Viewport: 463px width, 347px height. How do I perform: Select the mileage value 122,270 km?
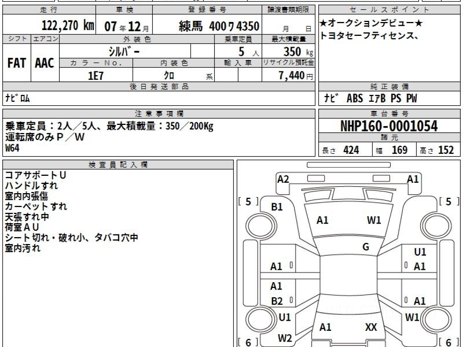click(68, 26)
